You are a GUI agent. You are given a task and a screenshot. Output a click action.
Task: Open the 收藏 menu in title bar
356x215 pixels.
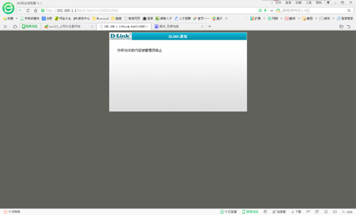coord(298,3)
